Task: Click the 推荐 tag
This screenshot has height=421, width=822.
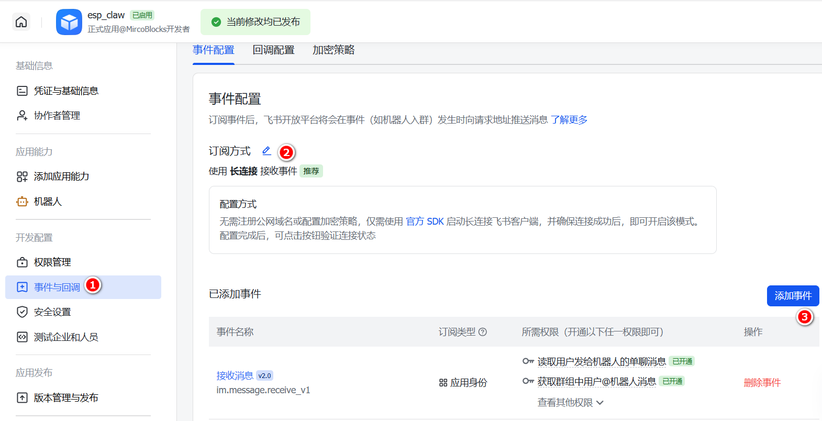Action: (x=311, y=171)
